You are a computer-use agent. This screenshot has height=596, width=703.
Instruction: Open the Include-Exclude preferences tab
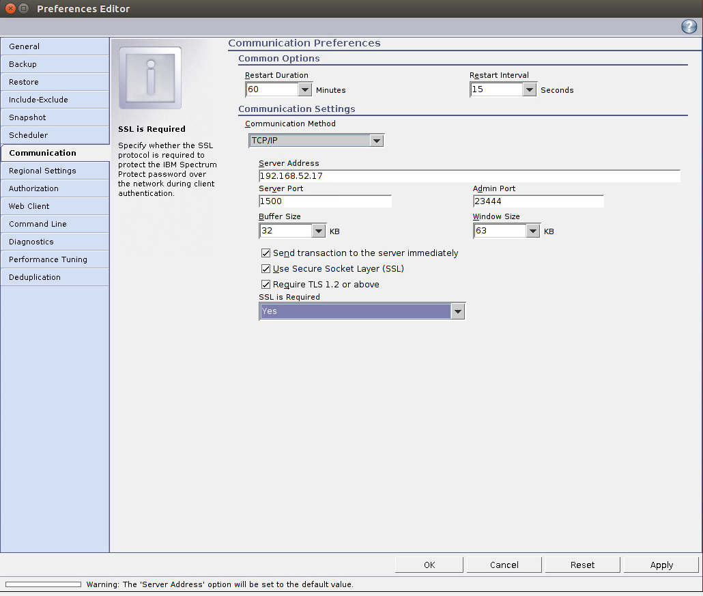click(55, 100)
